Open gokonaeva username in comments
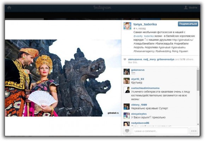 pyautogui.click(x=138, y=70)
